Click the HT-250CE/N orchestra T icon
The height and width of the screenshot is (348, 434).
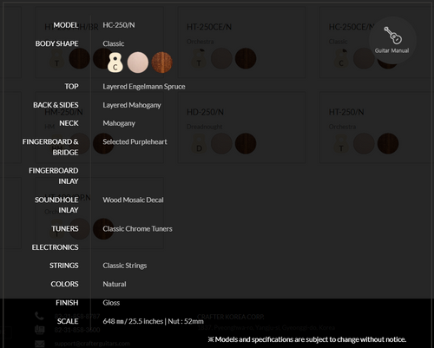(x=199, y=58)
